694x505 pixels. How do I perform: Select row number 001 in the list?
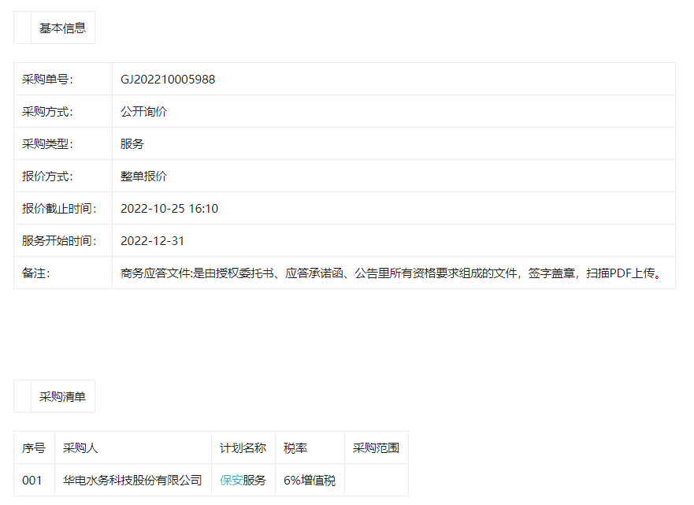pyautogui.click(x=32, y=480)
